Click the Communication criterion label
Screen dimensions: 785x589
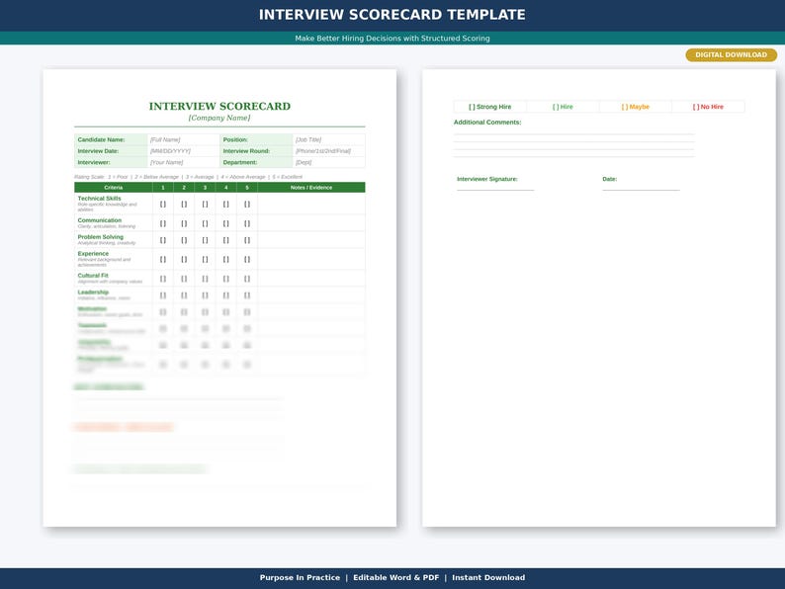pos(100,220)
